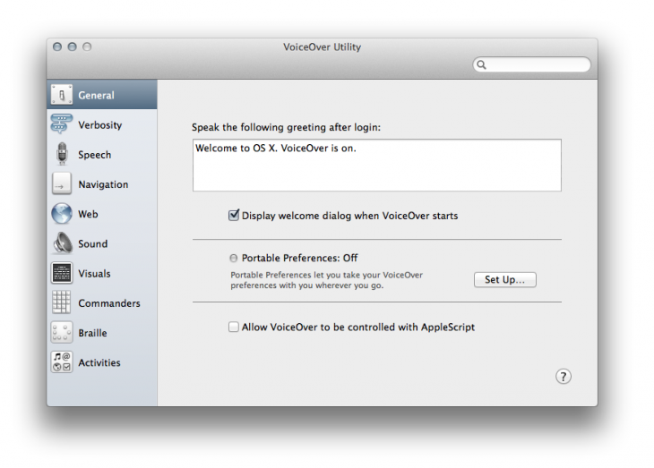
Task: Click the Portable Preferences description text
Action: click(x=327, y=280)
